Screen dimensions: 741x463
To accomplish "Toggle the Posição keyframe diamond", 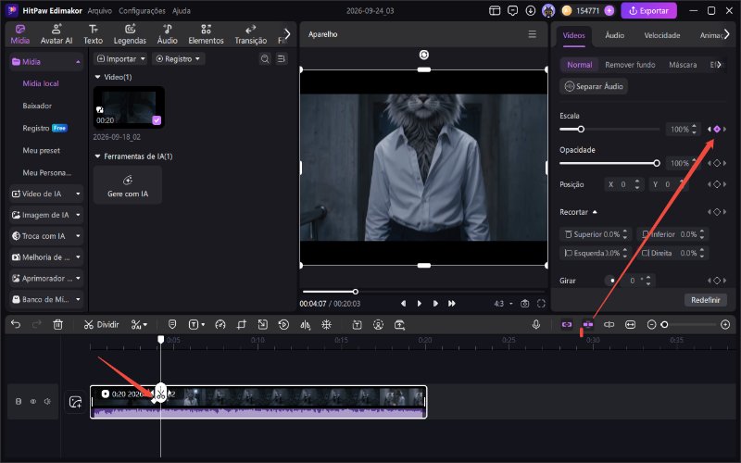I will [x=717, y=184].
